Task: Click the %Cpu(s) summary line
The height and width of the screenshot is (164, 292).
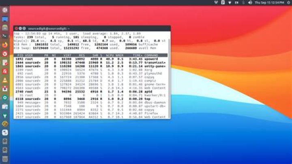Action: (90, 41)
